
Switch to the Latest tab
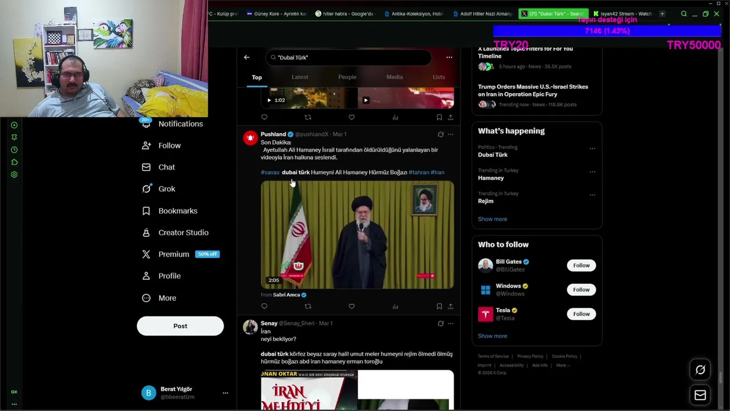[300, 77]
